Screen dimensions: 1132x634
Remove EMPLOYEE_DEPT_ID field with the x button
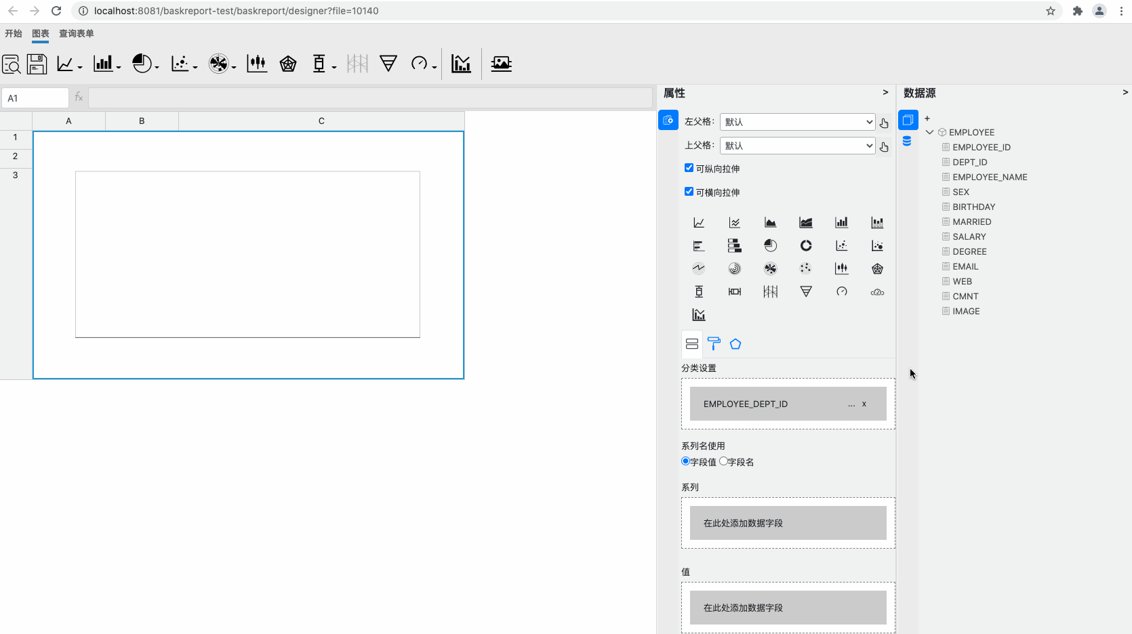click(x=864, y=404)
